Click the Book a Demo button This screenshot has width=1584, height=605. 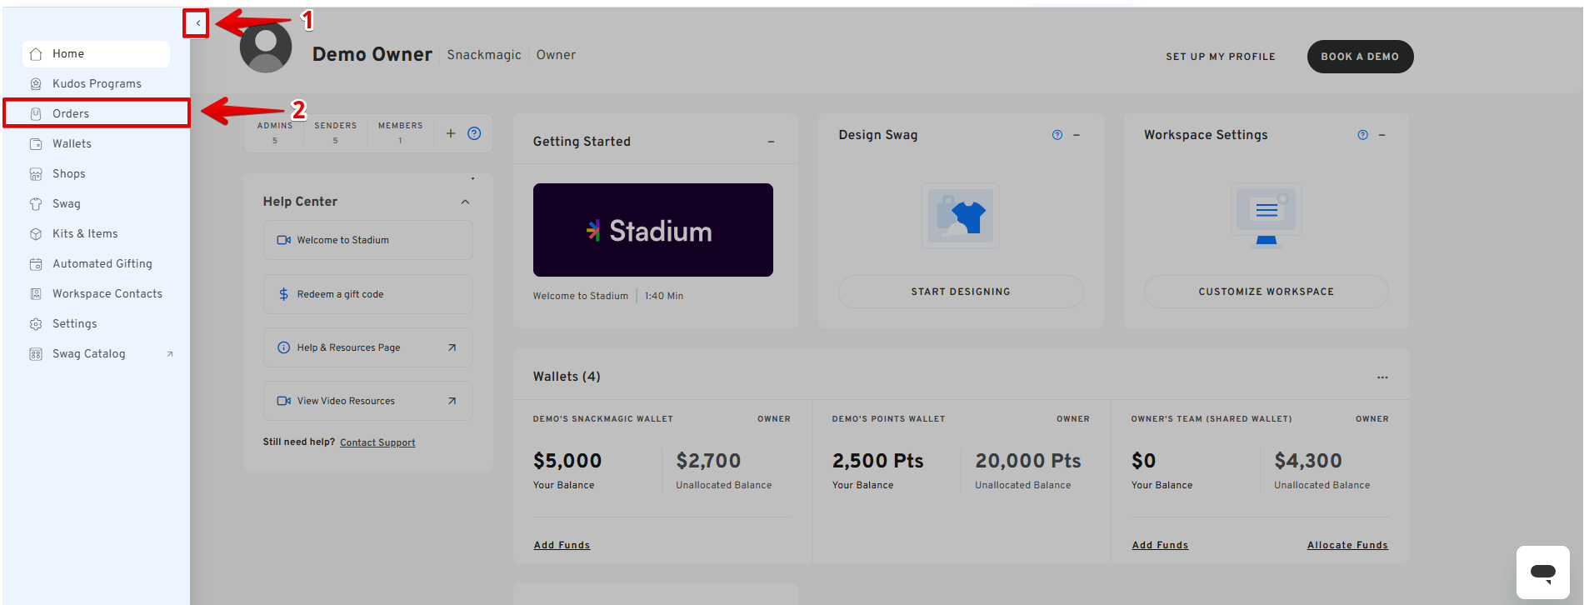pos(1359,57)
